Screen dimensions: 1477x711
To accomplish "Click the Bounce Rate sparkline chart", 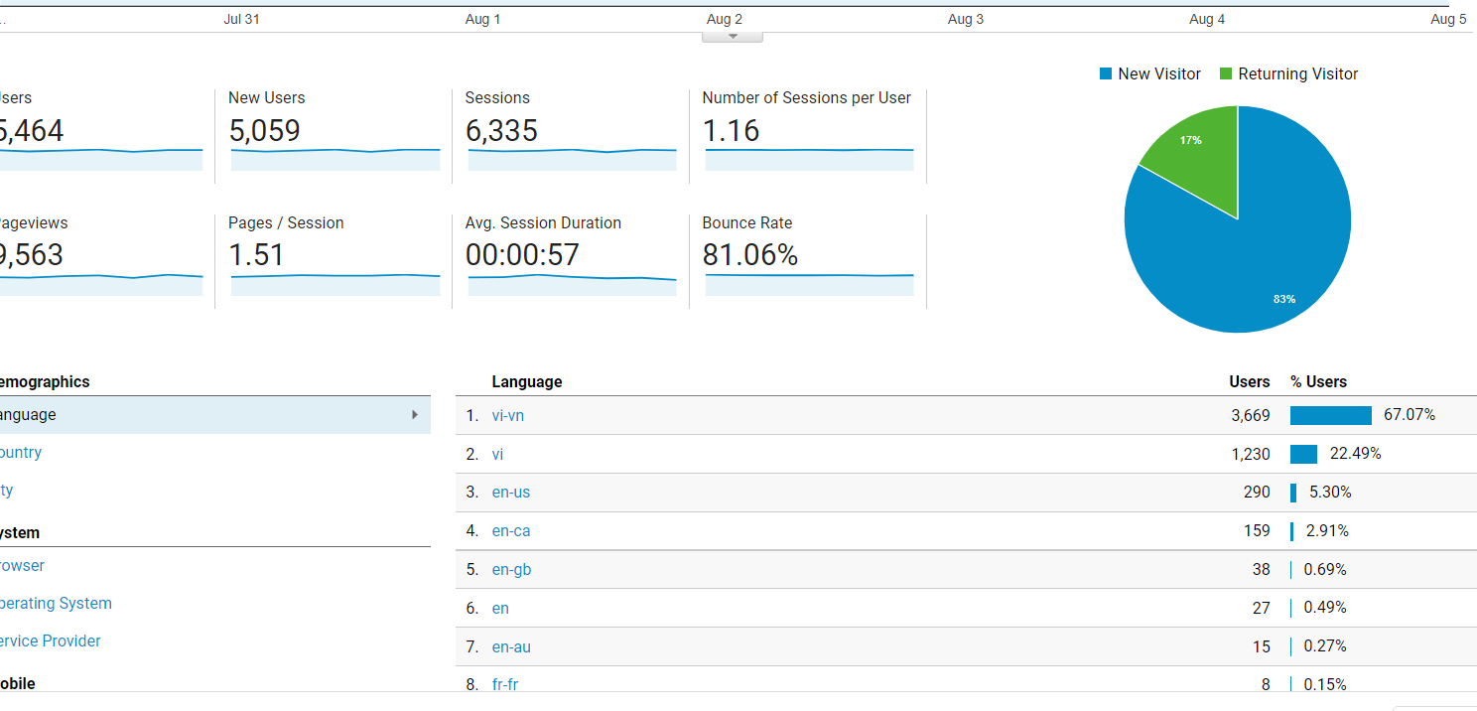I will pos(809,283).
